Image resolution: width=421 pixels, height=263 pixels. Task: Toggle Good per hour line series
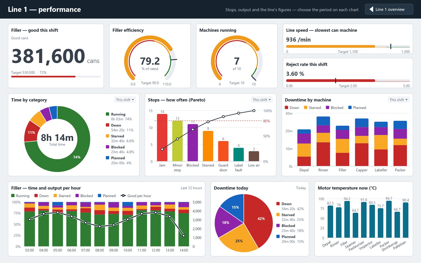pos(136,196)
